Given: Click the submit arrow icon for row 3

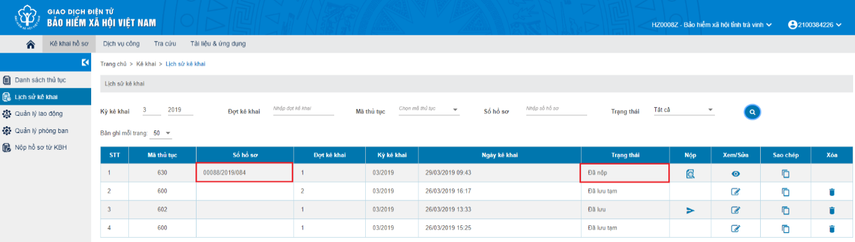Looking at the screenshot, I should [x=691, y=210].
